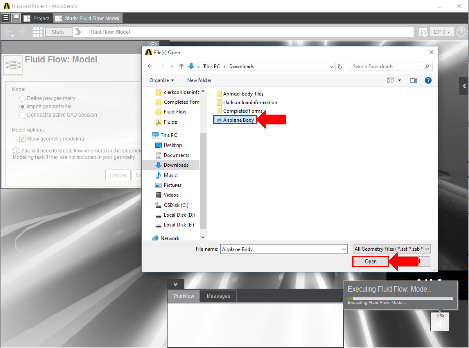Click the Workbench forward navigation arrow
The image size is (469, 348).
pyautogui.click(x=21, y=31)
